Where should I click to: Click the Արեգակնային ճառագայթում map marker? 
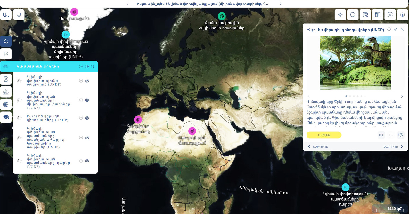point(192,131)
